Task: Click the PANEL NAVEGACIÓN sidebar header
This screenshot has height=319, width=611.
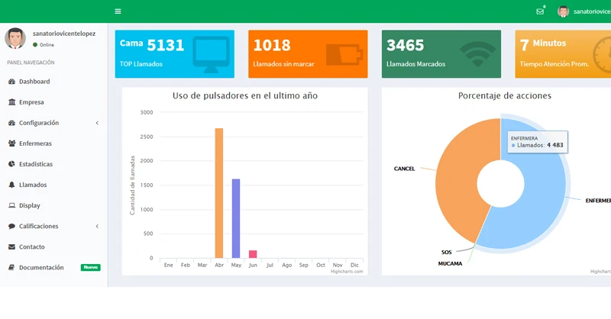Action: click(31, 63)
